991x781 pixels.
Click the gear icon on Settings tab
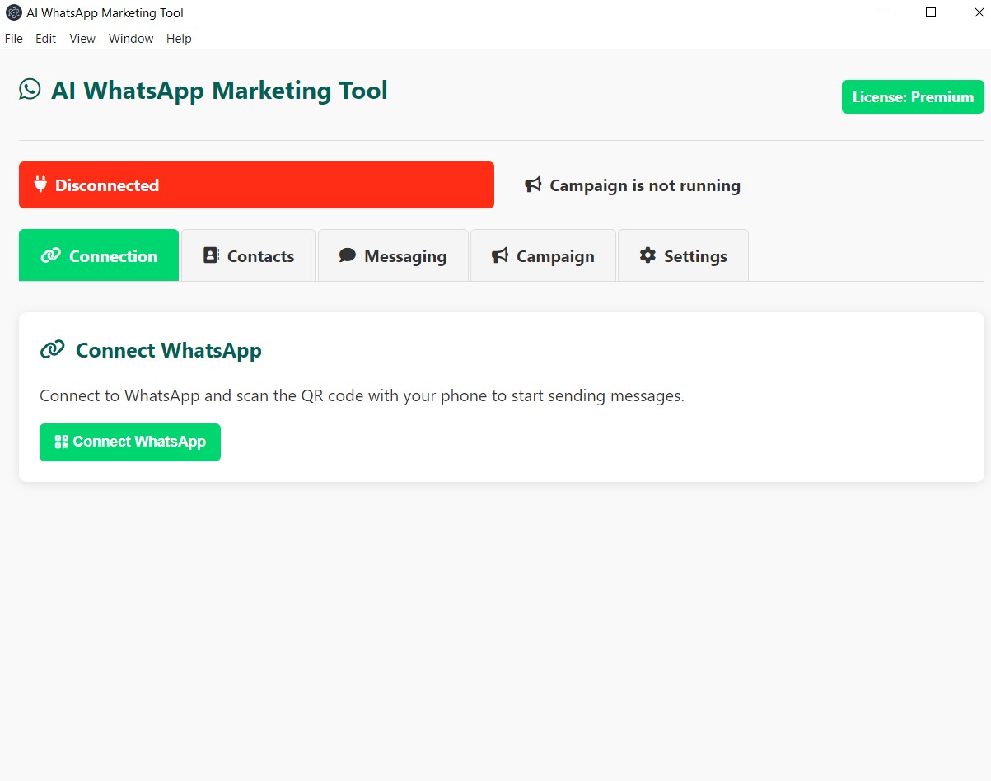pos(647,255)
